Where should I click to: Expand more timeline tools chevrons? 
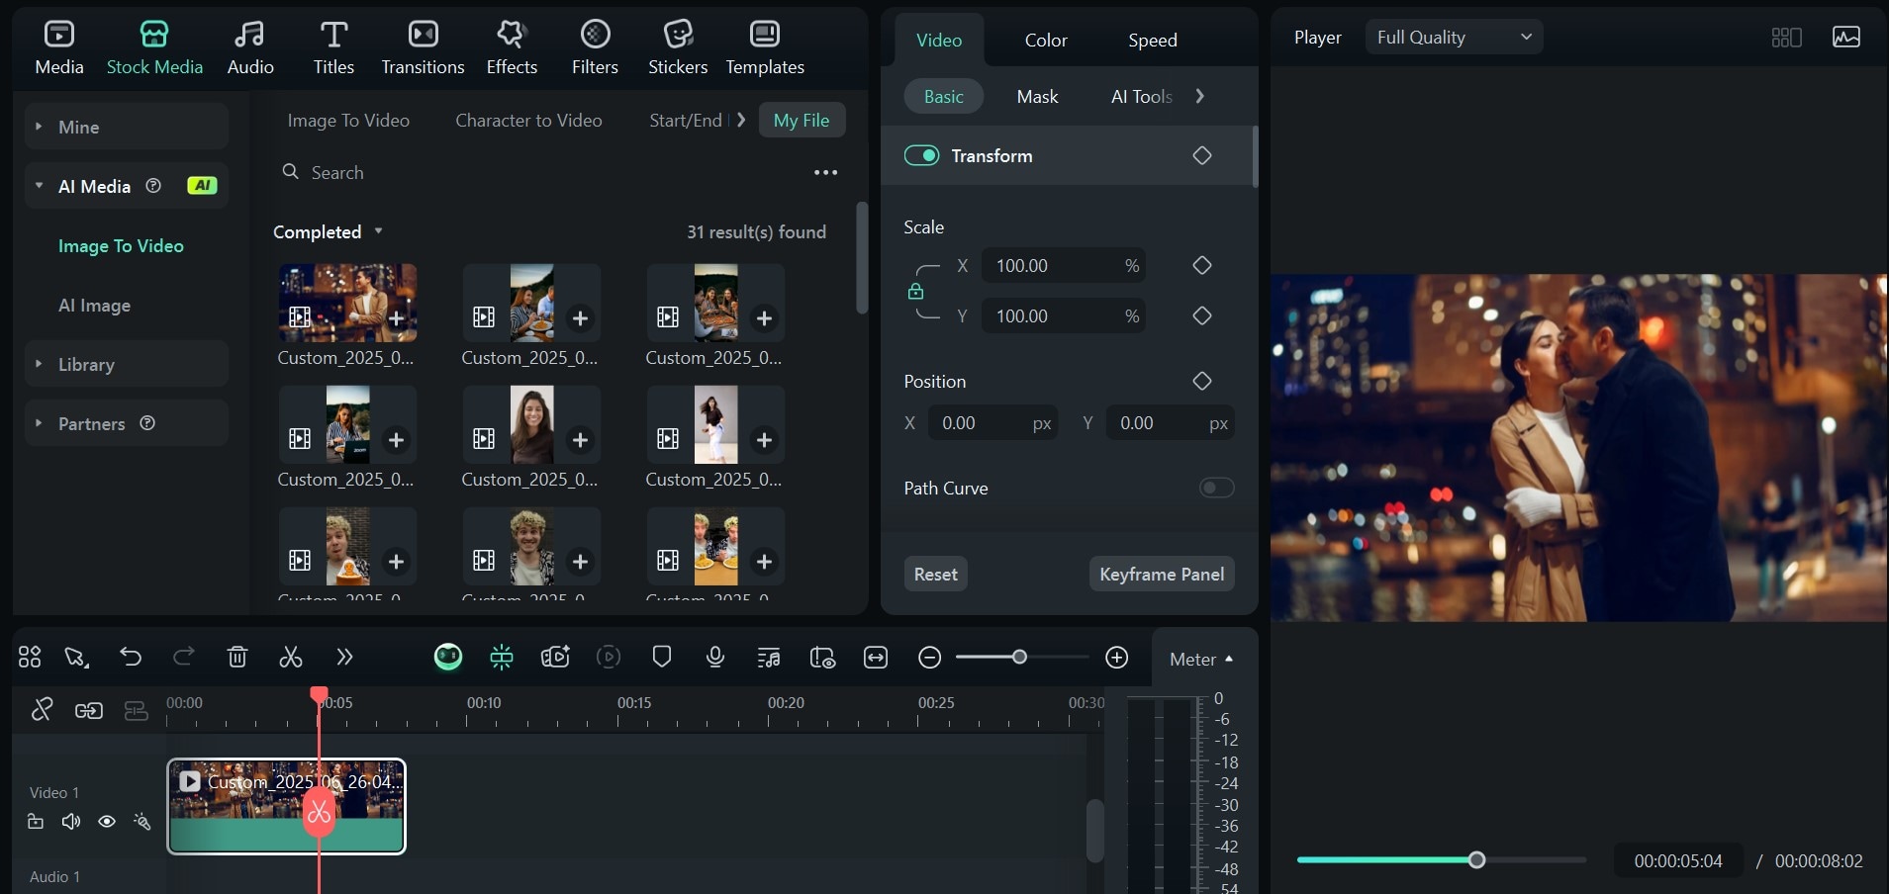tap(344, 657)
